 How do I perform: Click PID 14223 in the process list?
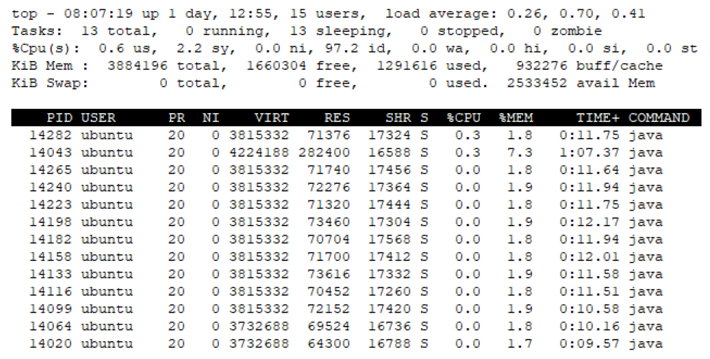click(50, 205)
